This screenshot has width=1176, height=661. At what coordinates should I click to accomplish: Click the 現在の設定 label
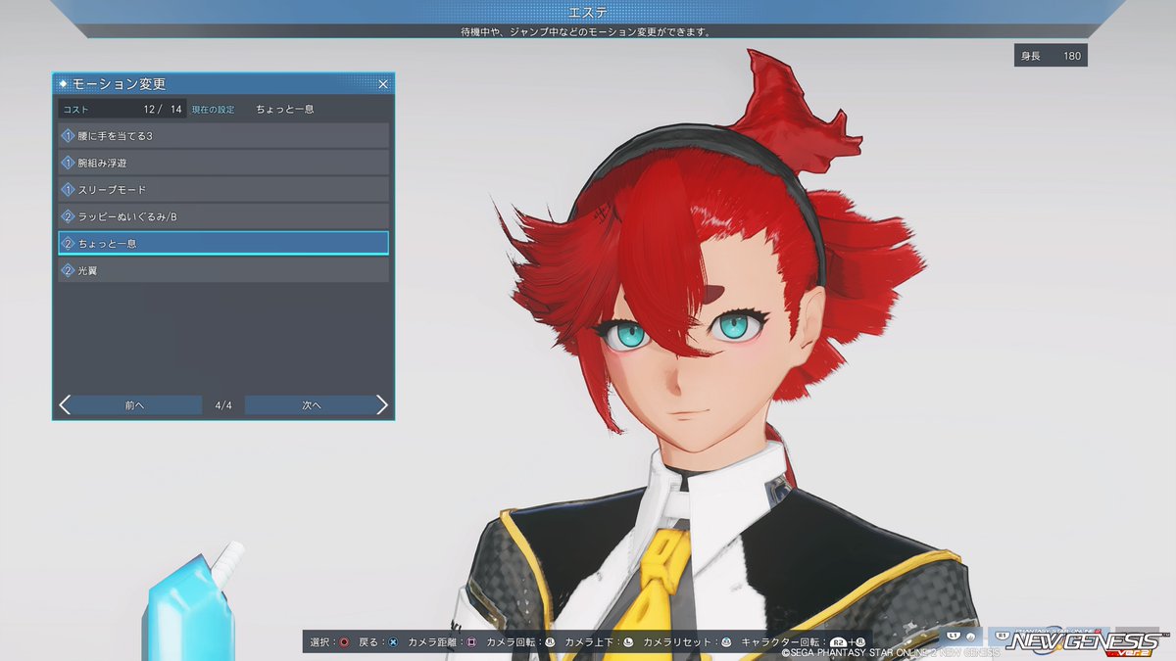click(213, 109)
